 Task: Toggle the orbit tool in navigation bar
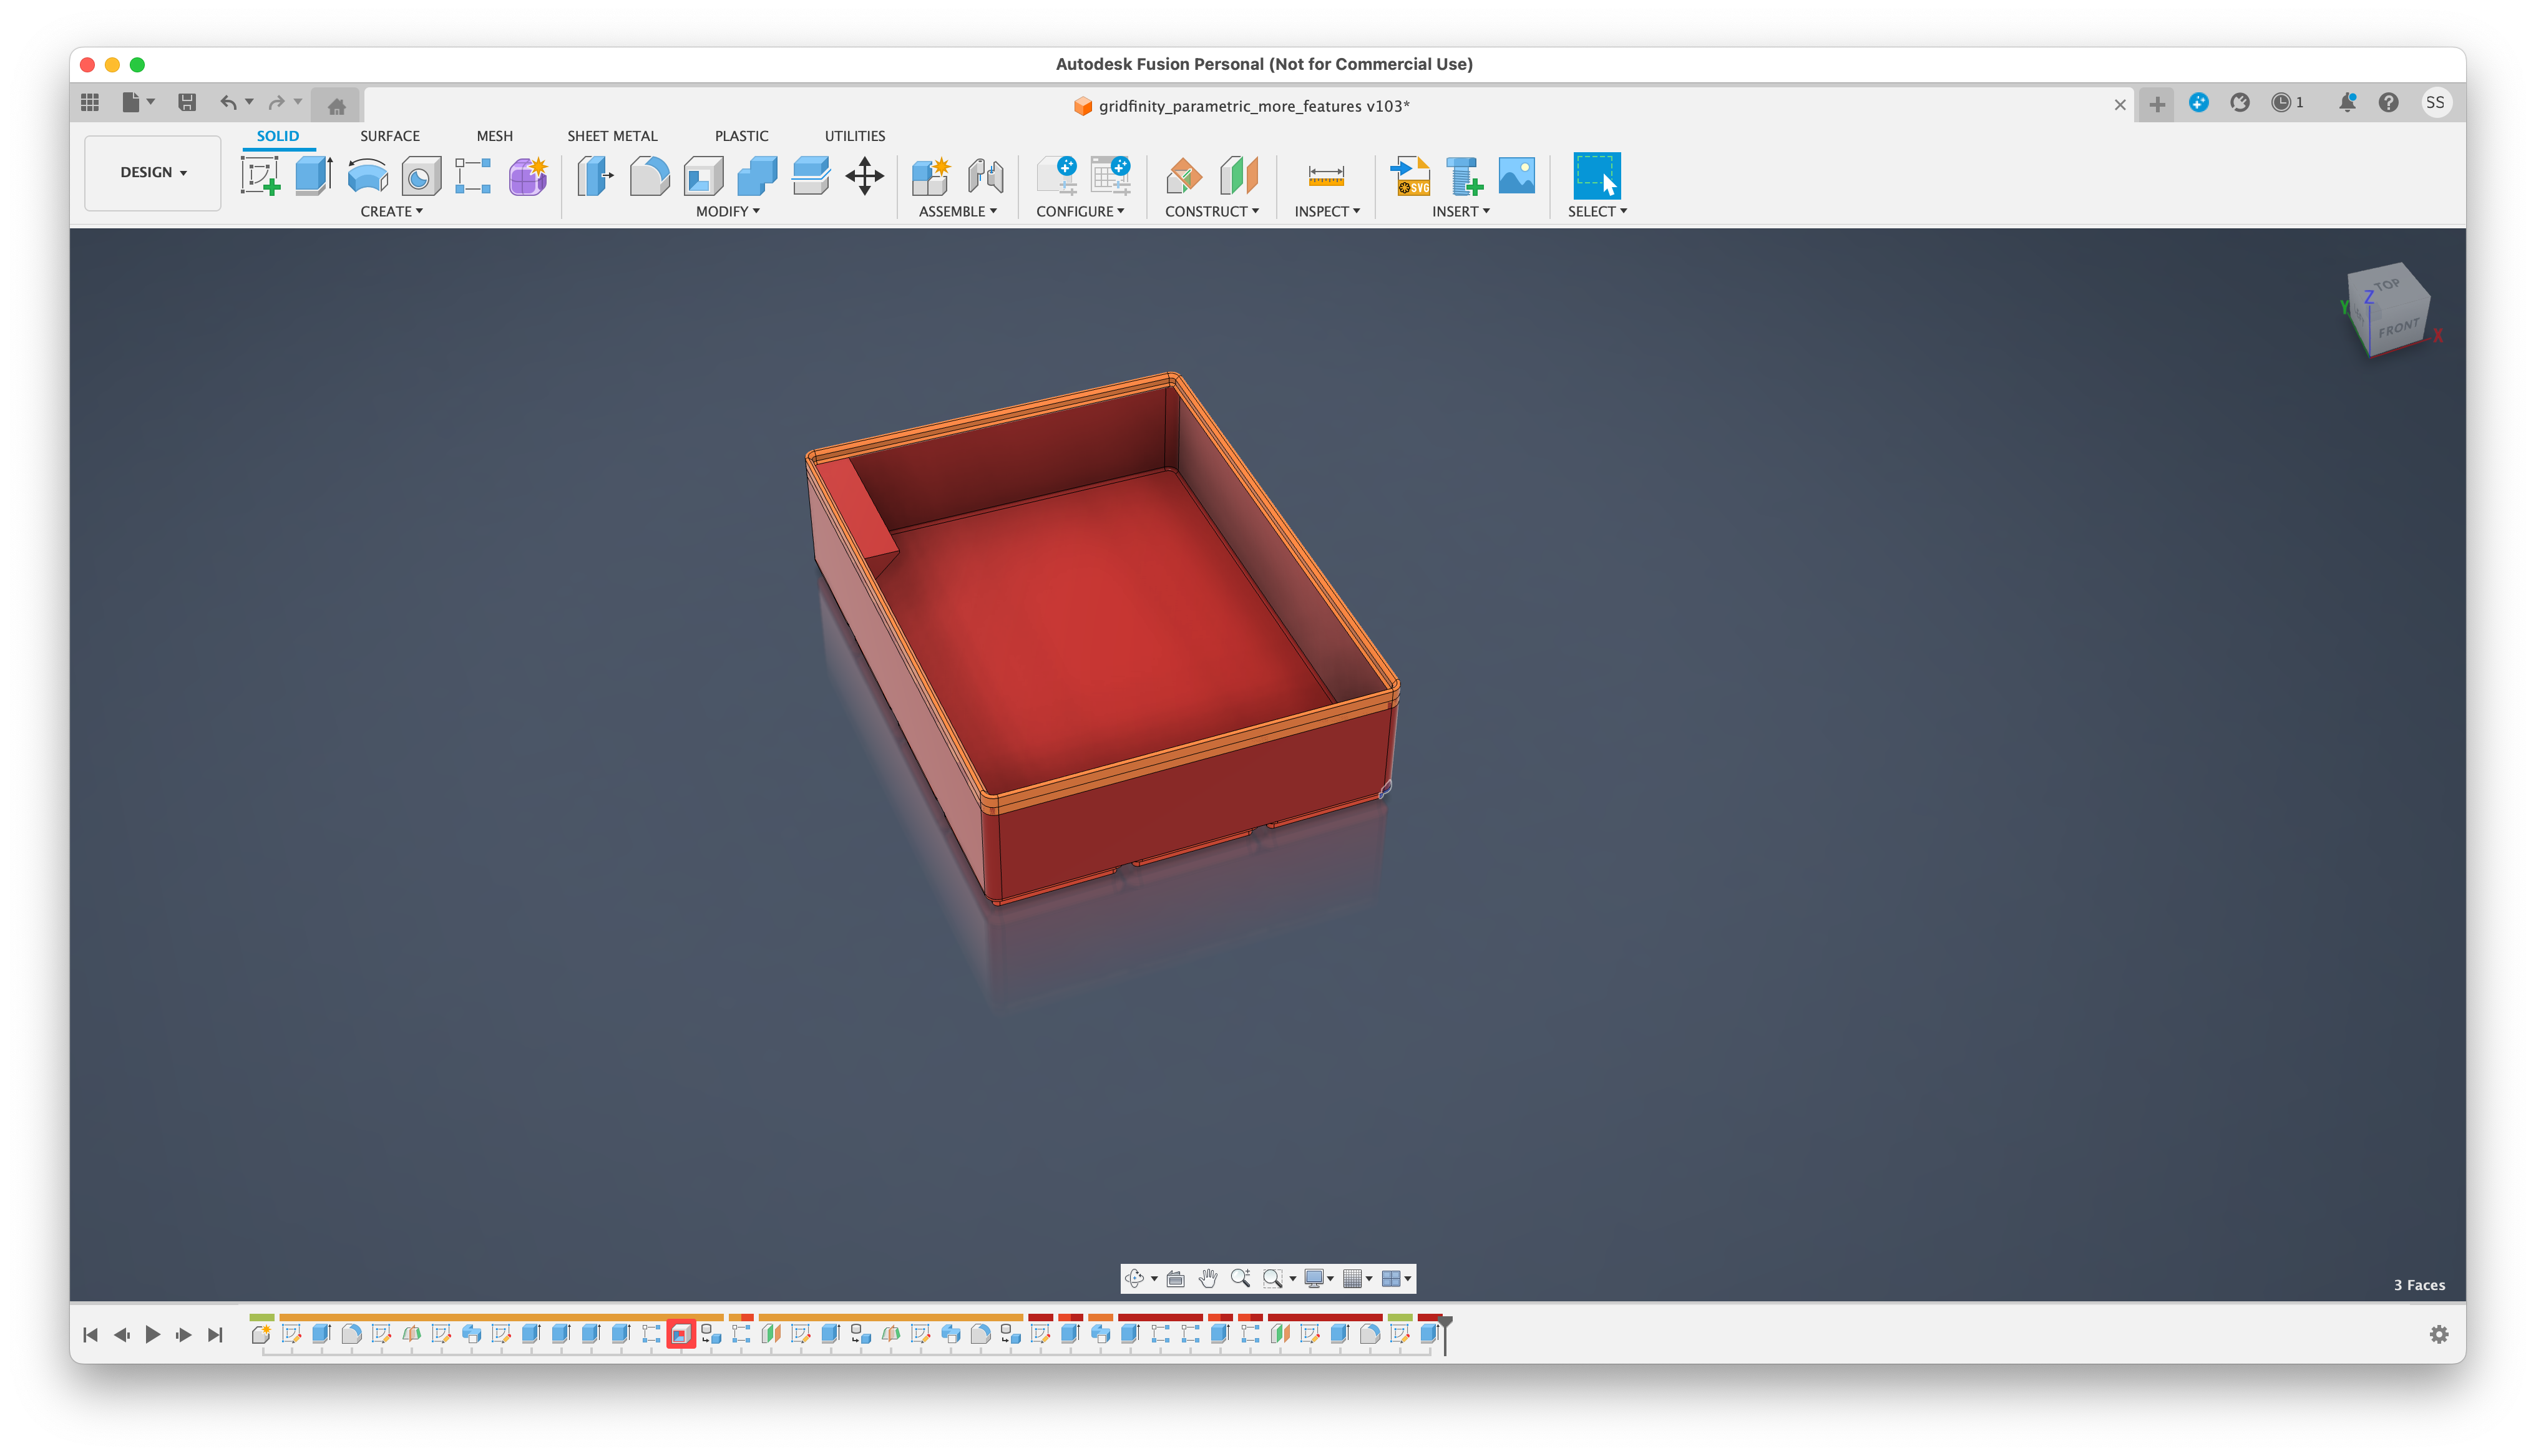click(x=1136, y=1278)
